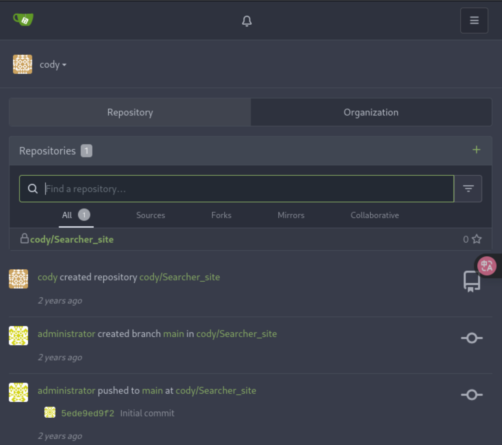The image size is (502, 445).
Task: Focus the Find a repository search field
Action: pyautogui.click(x=237, y=189)
